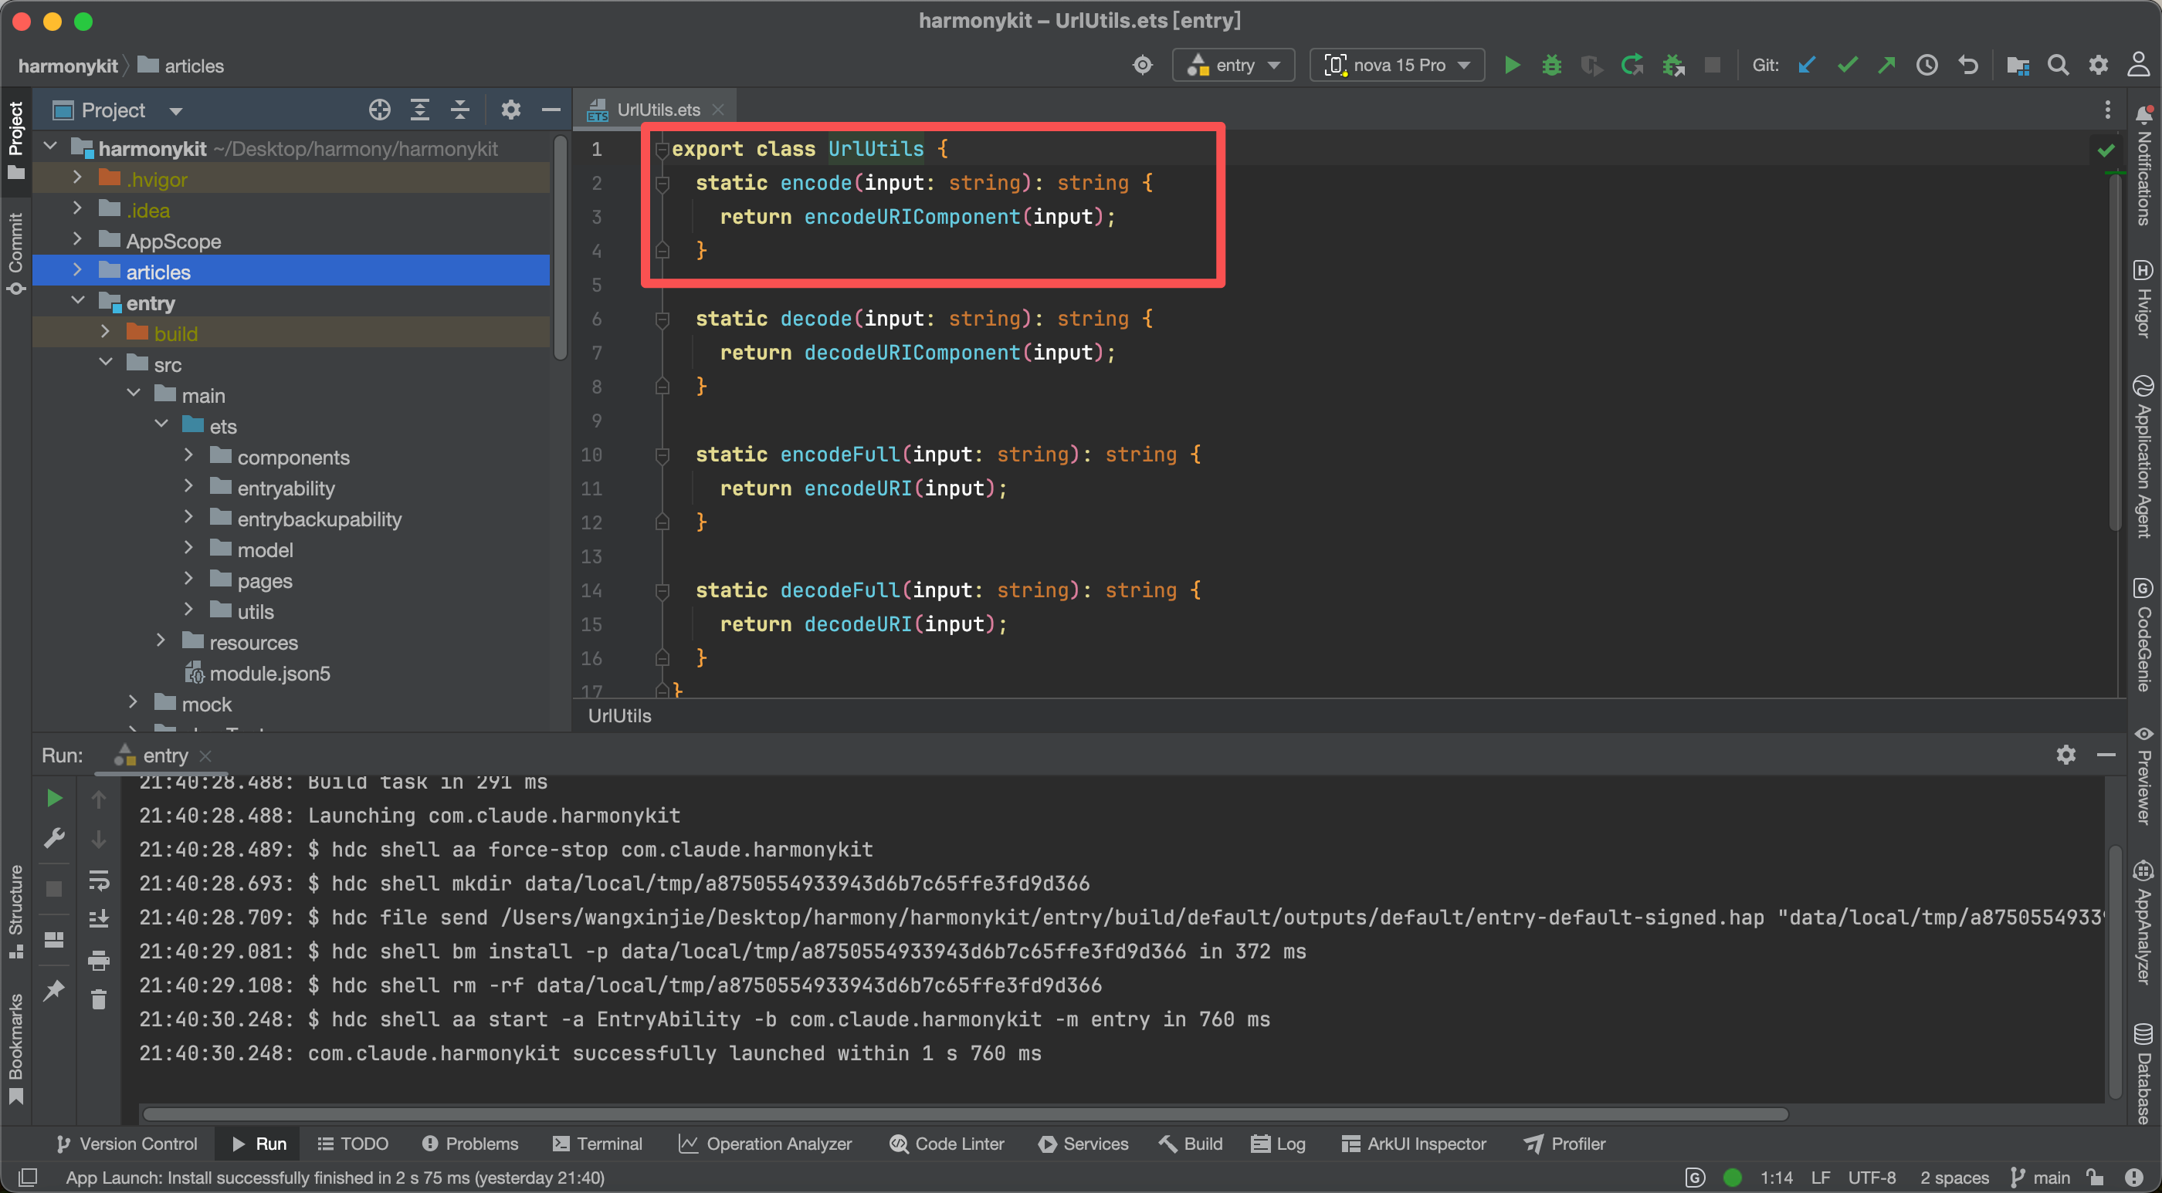2162x1193 pixels.
Task: Collapse the entry module folder
Action: (77, 301)
